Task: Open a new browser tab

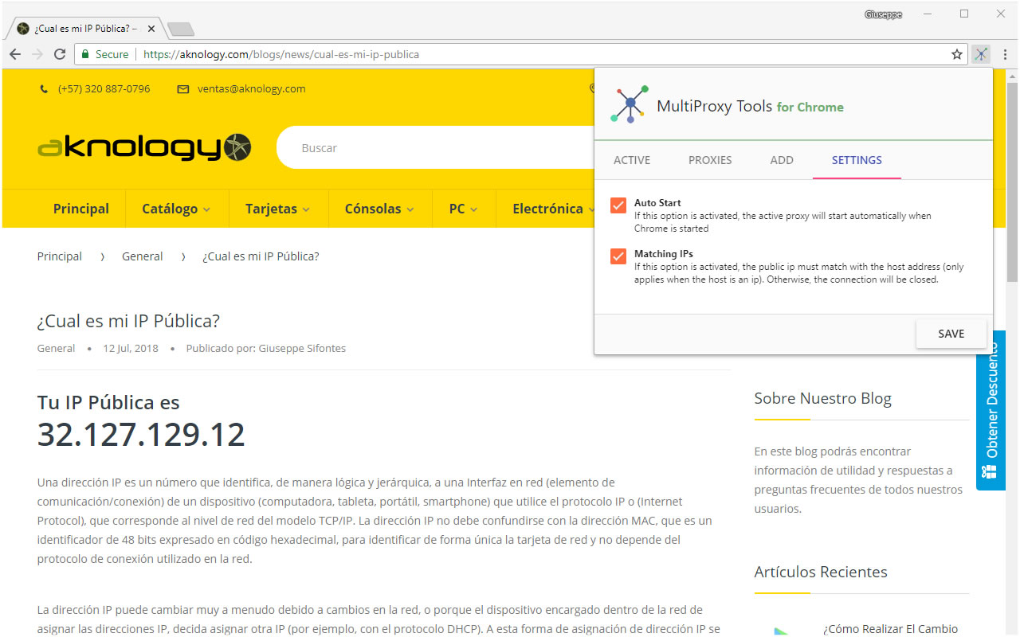Action: tap(181, 29)
